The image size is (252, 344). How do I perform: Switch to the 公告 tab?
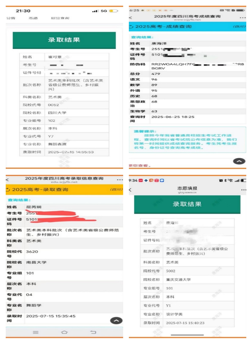point(11,18)
